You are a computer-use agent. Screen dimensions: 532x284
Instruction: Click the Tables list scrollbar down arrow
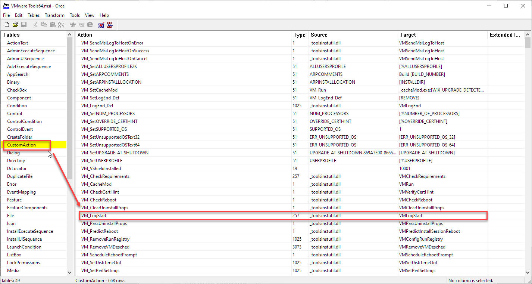pyautogui.click(x=69, y=272)
